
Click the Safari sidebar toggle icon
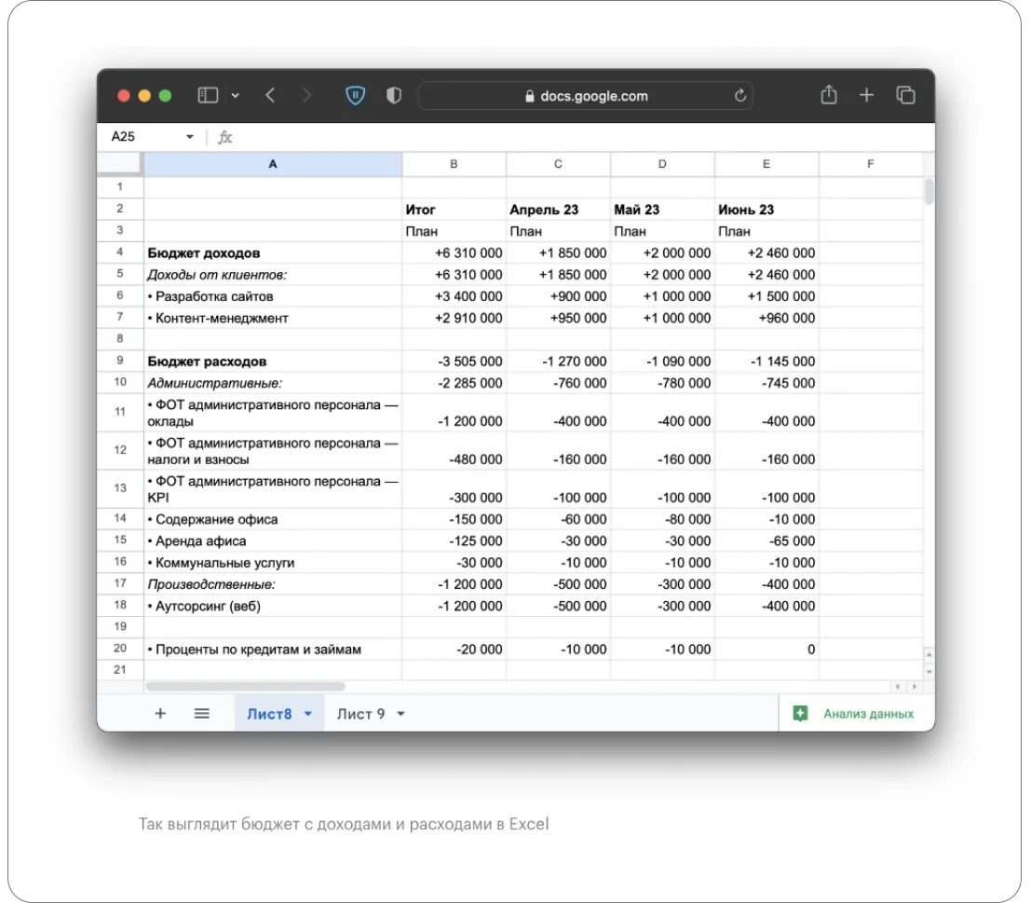[208, 96]
